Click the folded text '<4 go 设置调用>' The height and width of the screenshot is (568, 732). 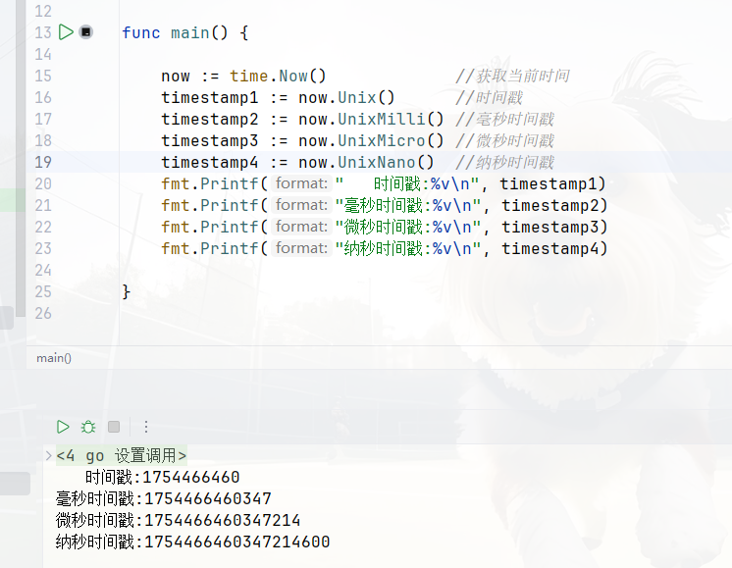122,455
